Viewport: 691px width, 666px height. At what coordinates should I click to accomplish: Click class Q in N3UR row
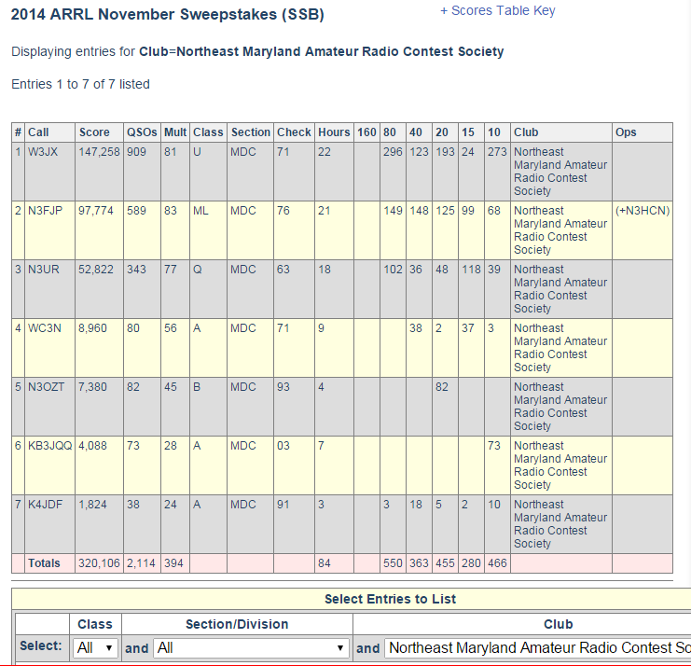[x=198, y=270]
